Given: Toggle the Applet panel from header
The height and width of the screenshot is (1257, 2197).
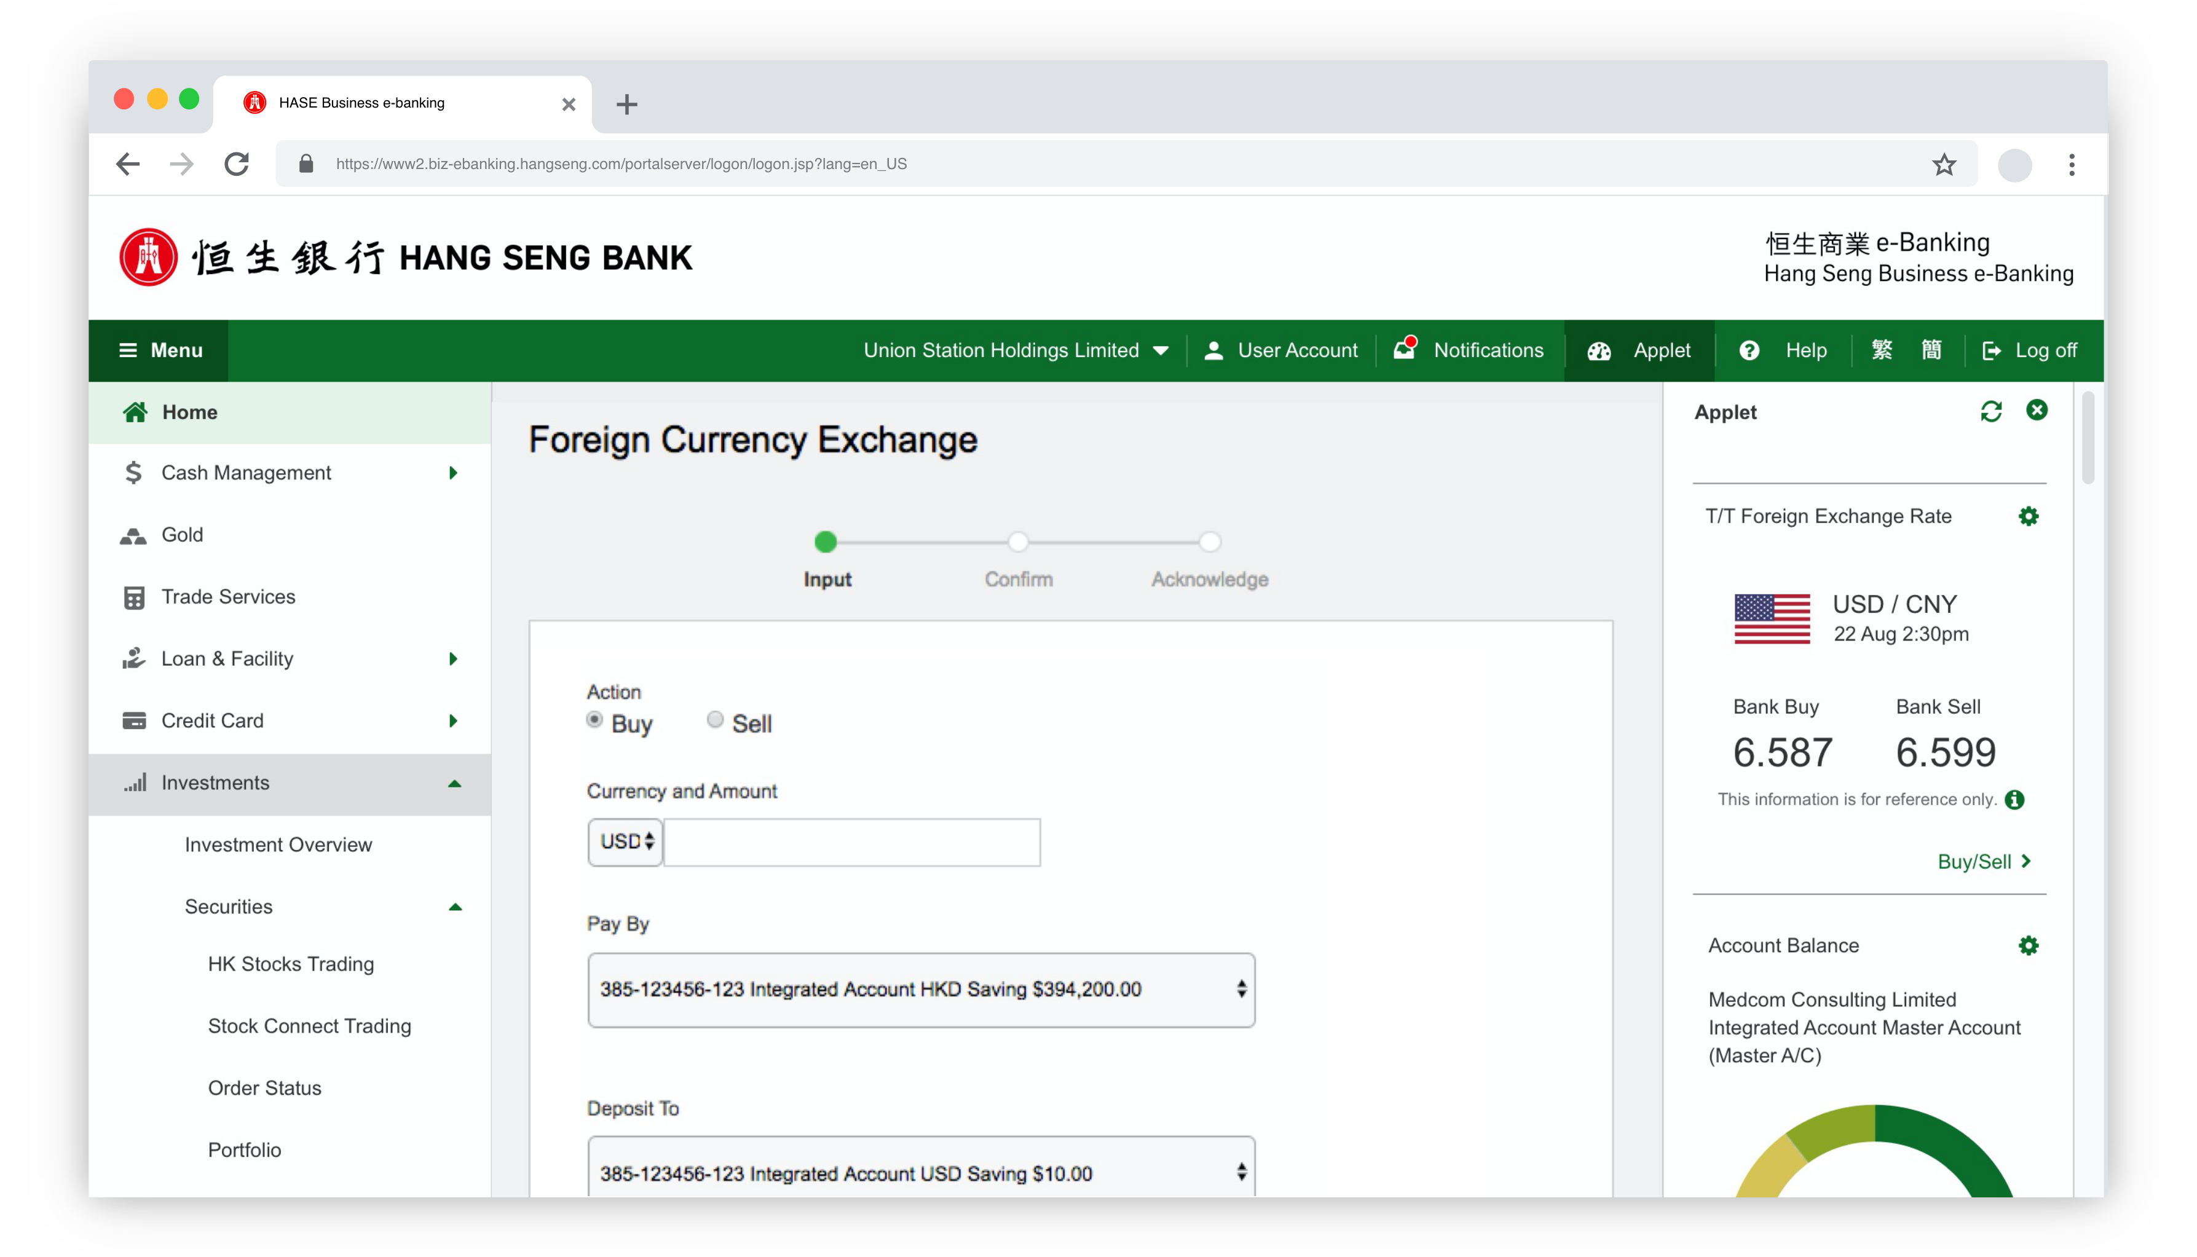Looking at the screenshot, I should (1638, 350).
